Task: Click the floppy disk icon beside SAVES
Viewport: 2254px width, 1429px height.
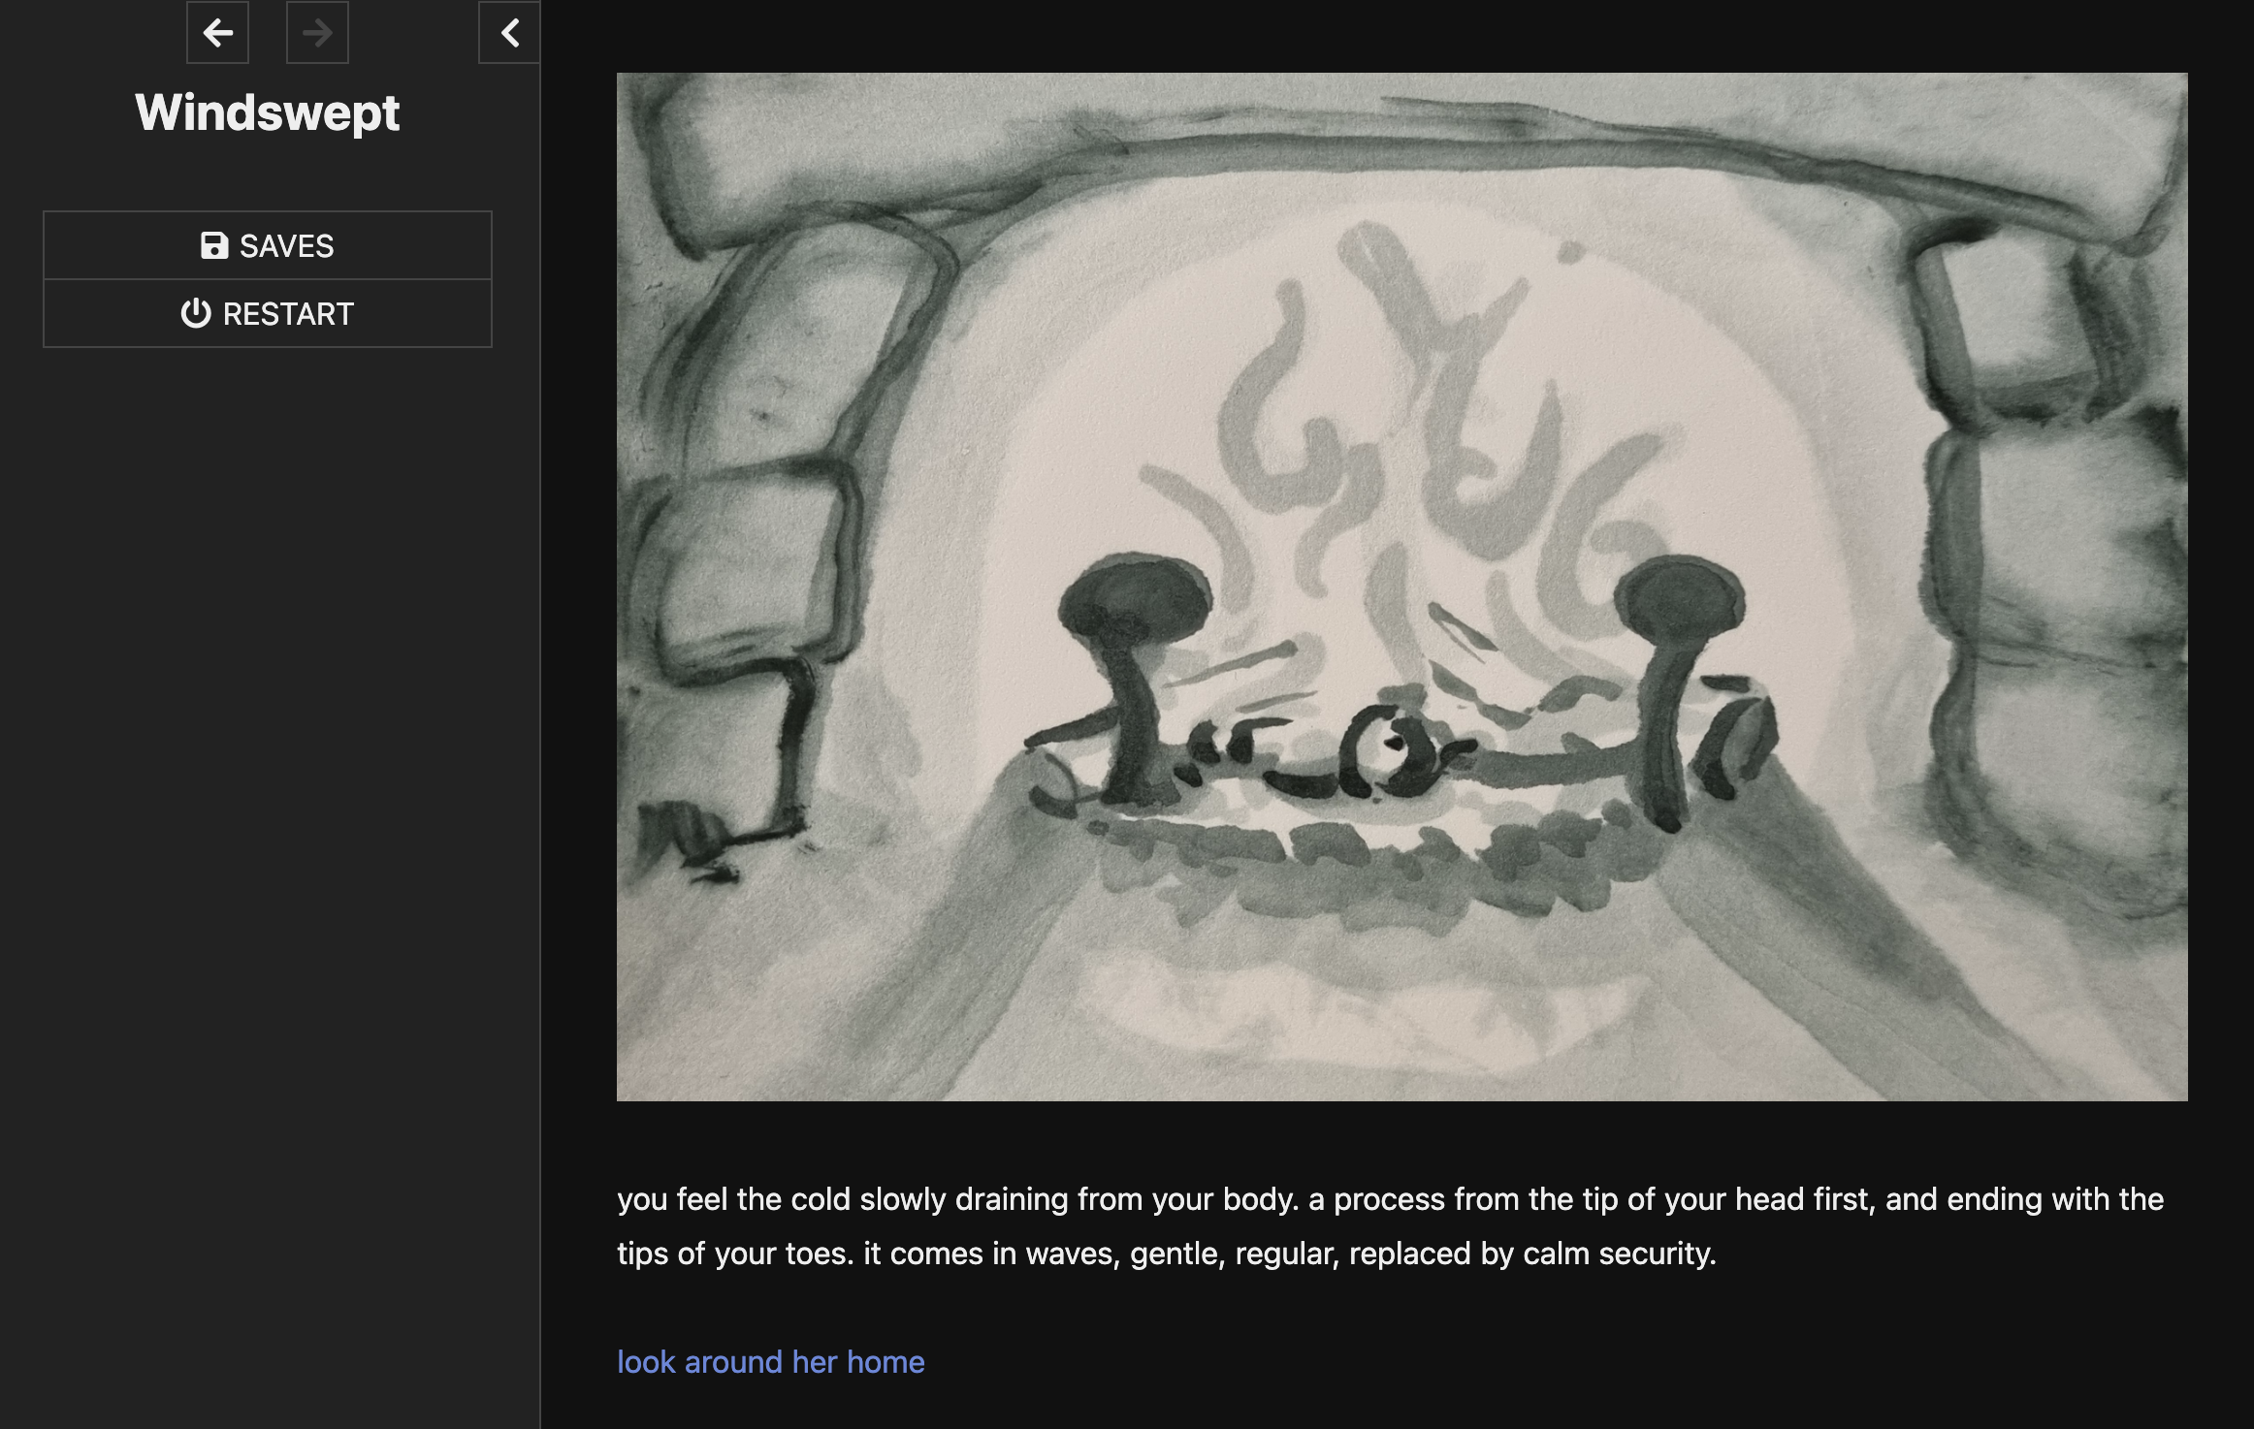Action: point(214,245)
